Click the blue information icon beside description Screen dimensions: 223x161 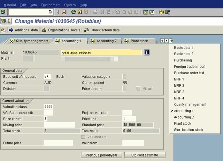click(x=147, y=52)
